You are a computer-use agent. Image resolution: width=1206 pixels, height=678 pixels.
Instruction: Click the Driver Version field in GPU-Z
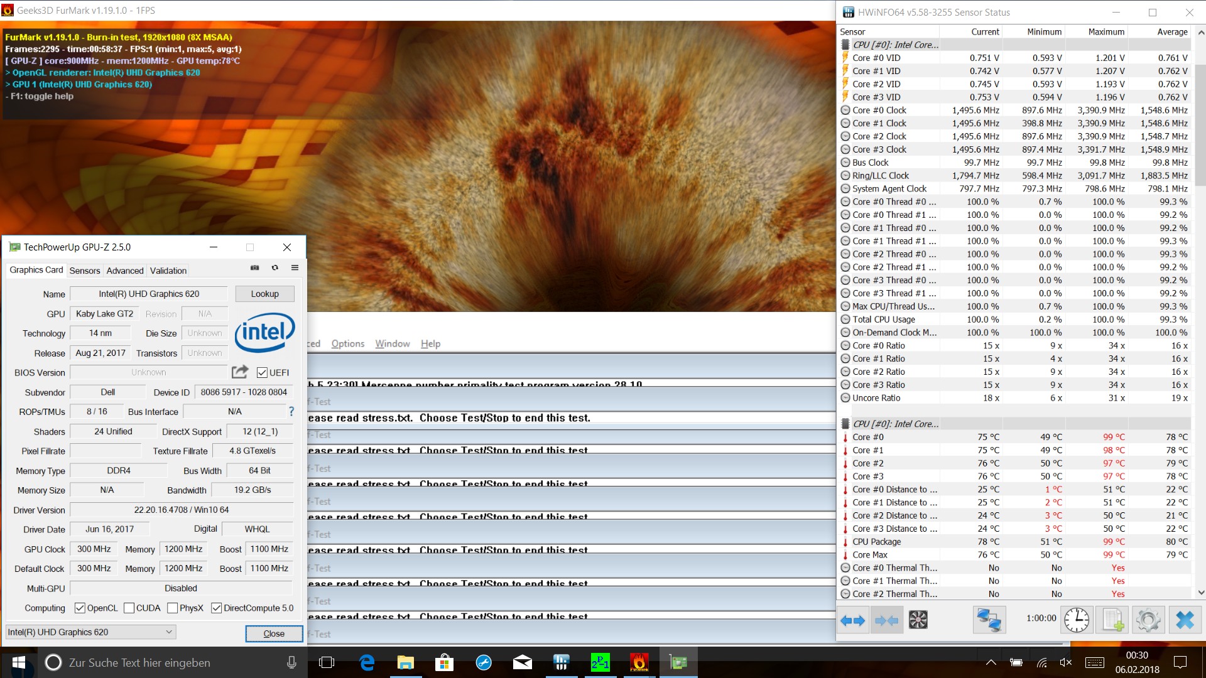(x=181, y=510)
